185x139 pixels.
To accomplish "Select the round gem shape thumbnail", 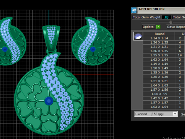I will tap(138, 36).
